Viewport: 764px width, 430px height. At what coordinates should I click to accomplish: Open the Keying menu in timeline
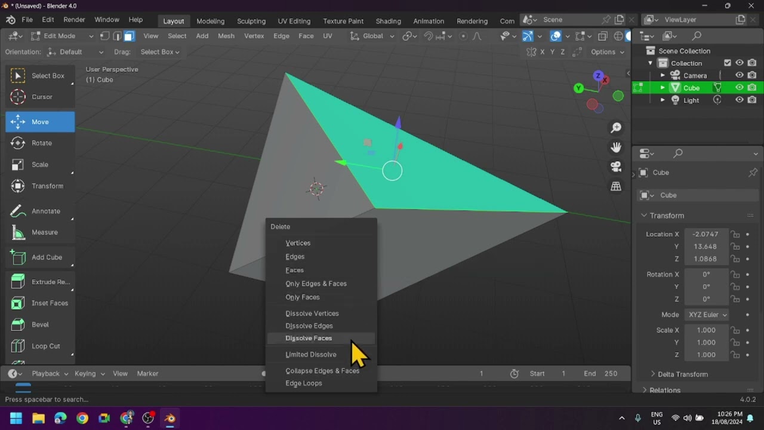90,374
